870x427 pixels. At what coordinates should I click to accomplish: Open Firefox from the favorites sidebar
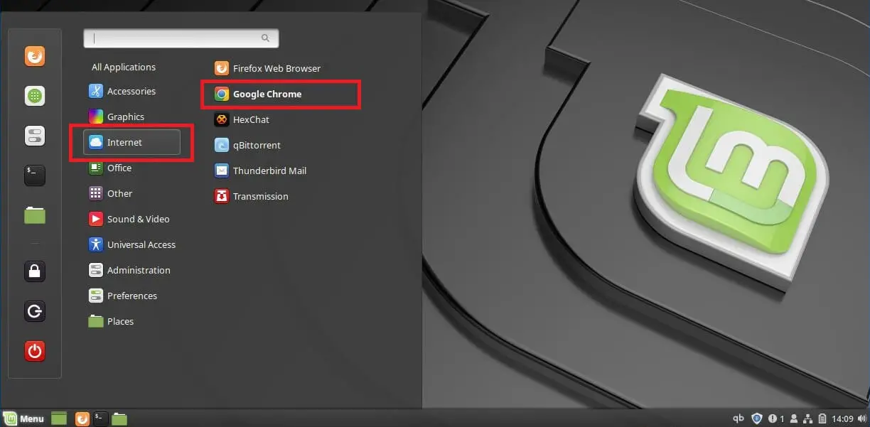pyautogui.click(x=35, y=56)
